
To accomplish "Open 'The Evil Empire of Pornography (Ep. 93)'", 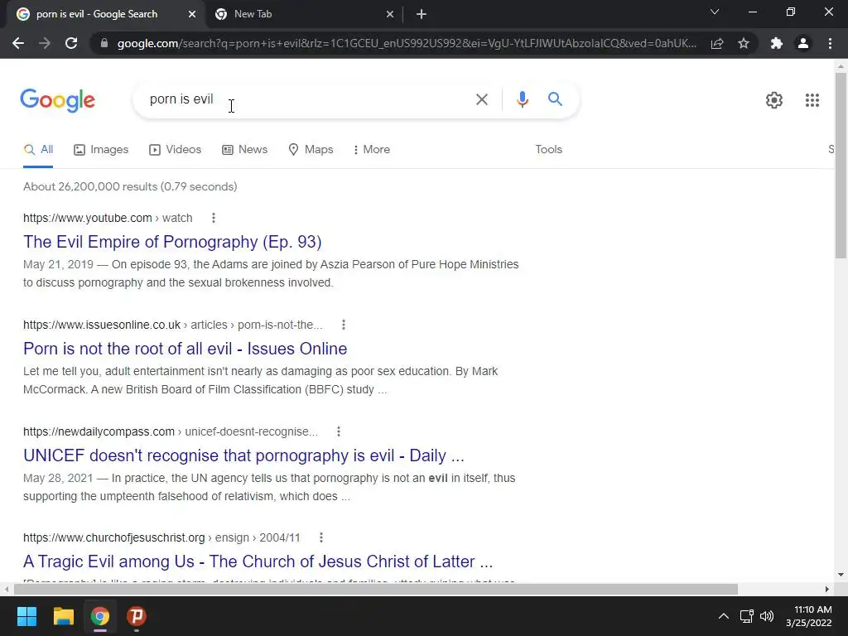I will coord(172,242).
